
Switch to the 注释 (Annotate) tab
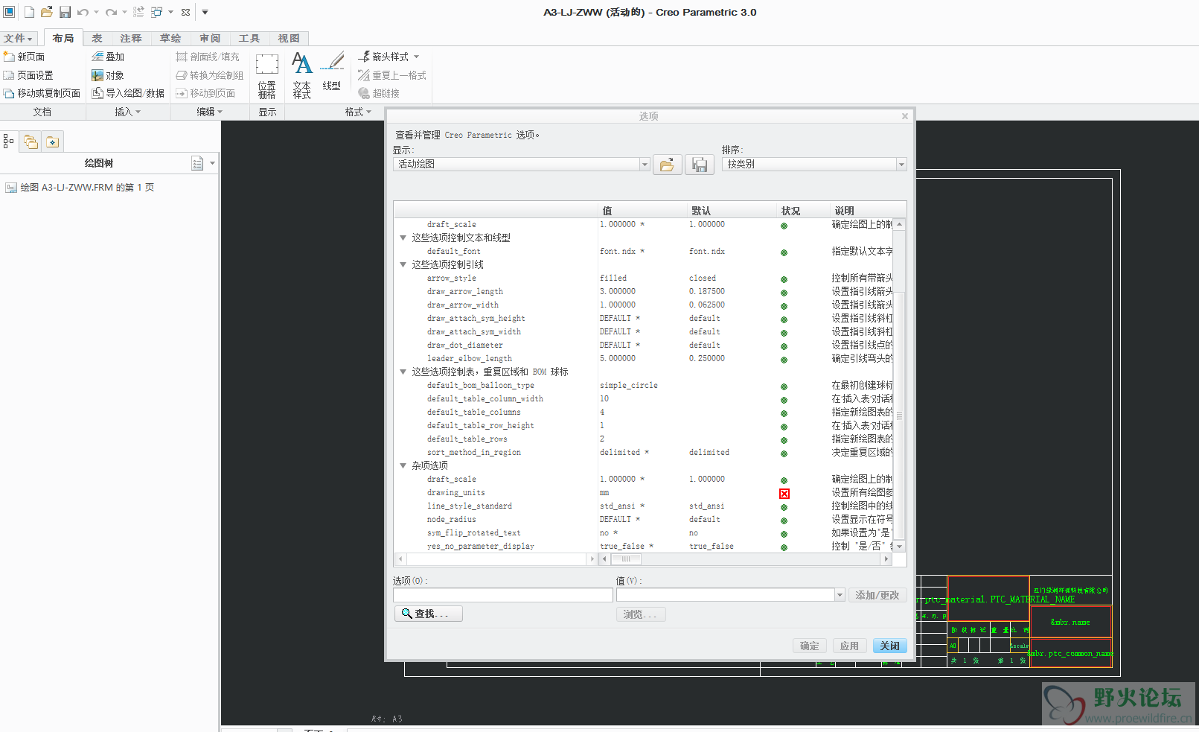tap(131, 38)
